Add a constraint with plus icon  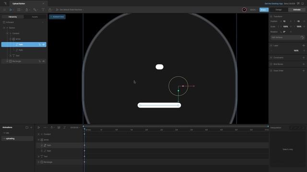(x=304, y=58)
